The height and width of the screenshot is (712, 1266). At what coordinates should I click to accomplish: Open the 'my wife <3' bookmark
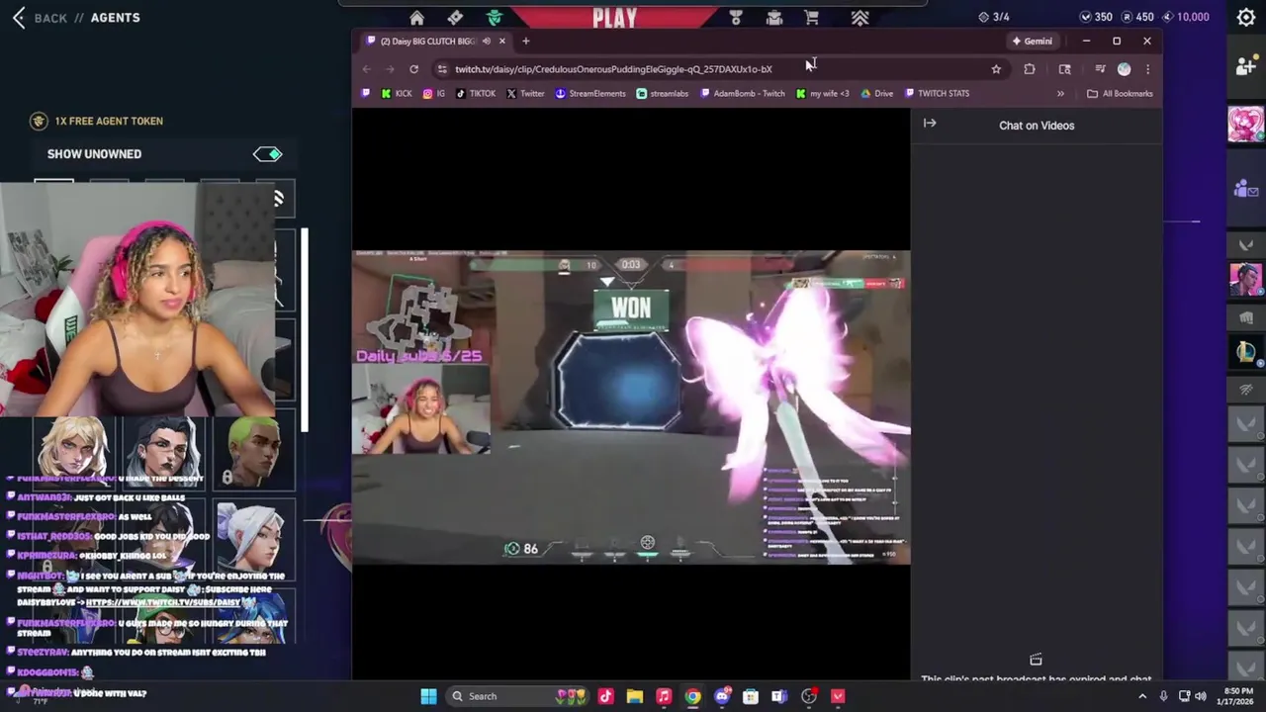[822, 94]
